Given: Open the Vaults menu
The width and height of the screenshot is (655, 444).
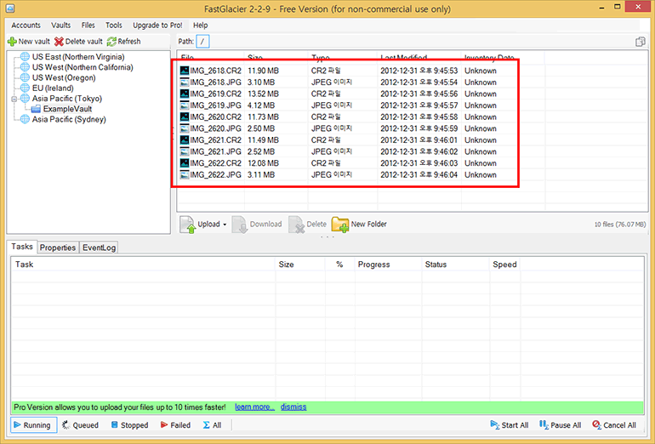Looking at the screenshot, I should coord(61,26).
